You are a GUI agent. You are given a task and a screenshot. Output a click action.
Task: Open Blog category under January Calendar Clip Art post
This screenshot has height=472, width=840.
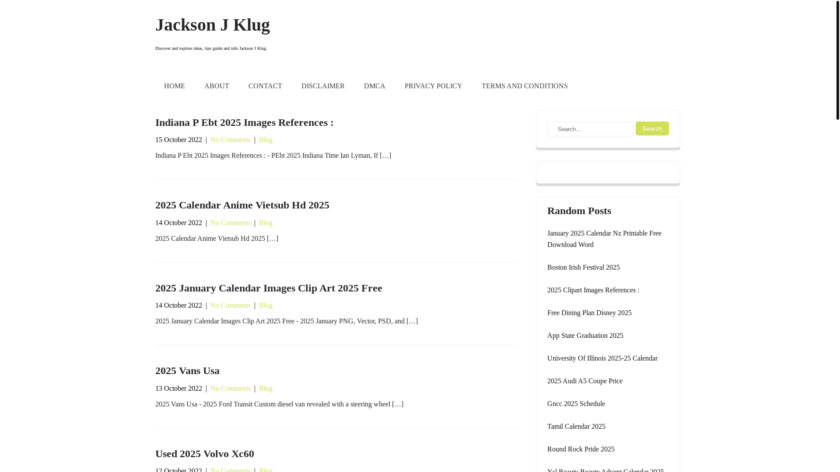tap(266, 305)
